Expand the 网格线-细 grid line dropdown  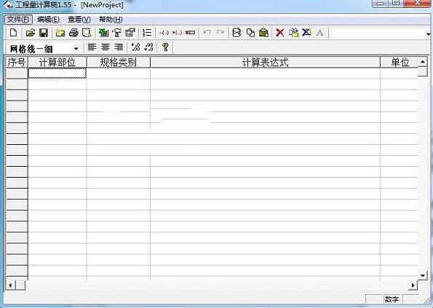tap(76, 50)
